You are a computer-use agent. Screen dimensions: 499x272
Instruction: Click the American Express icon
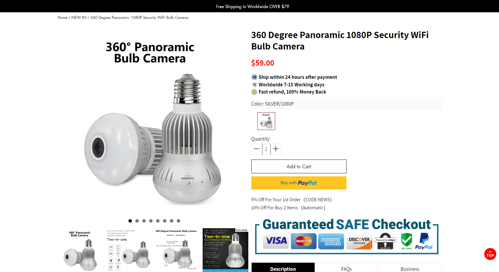point(331,241)
